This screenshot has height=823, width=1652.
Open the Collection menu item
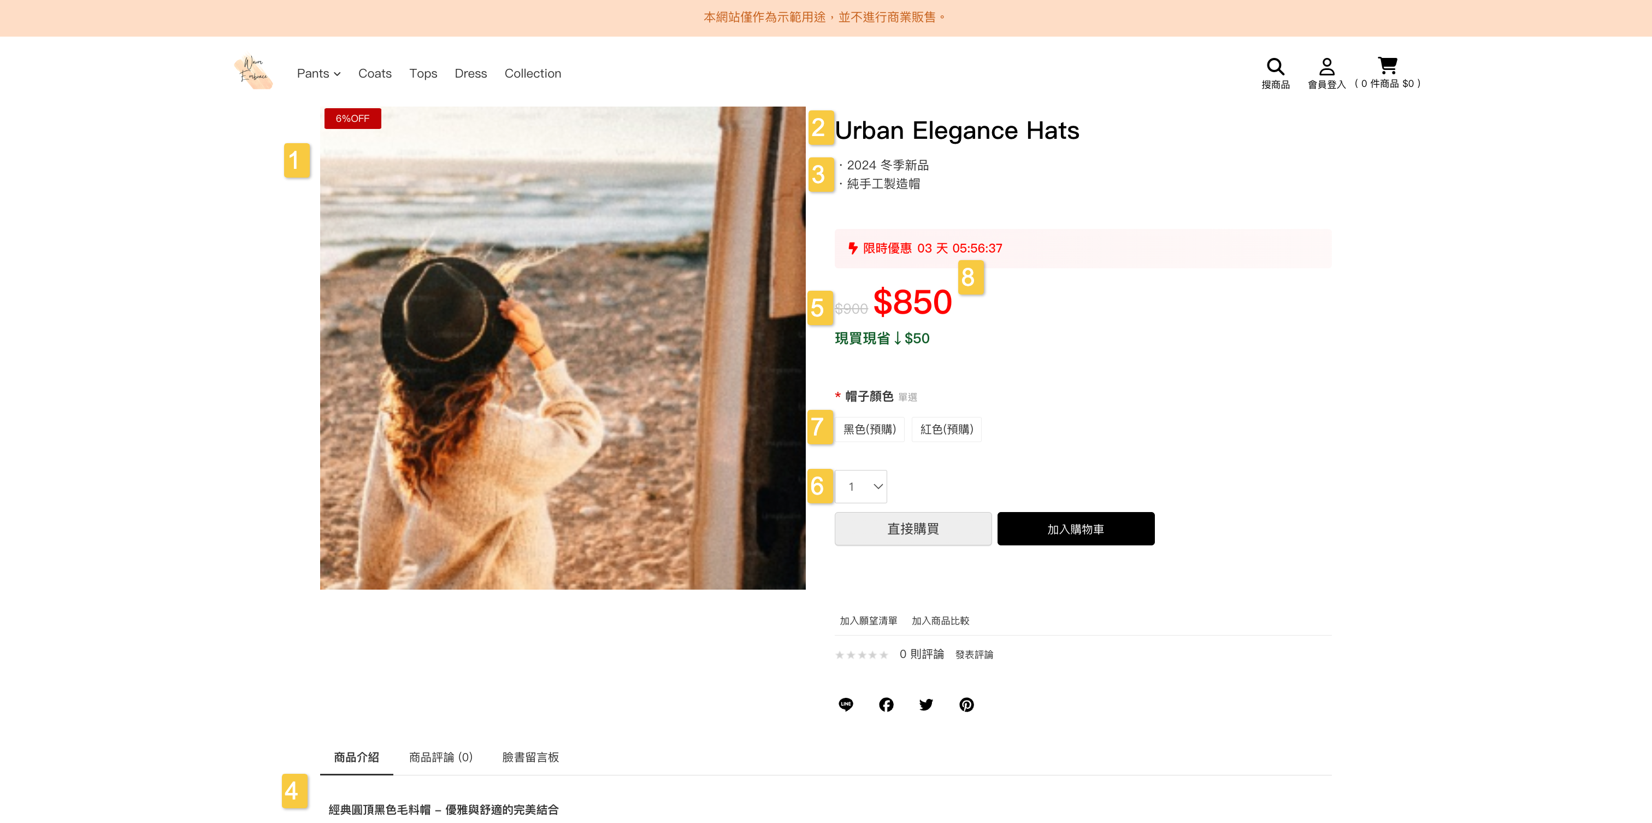(532, 73)
